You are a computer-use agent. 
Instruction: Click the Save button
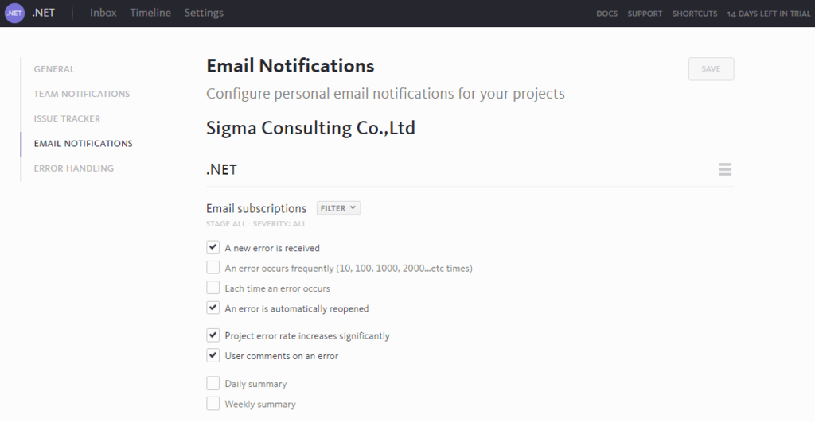click(x=711, y=69)
